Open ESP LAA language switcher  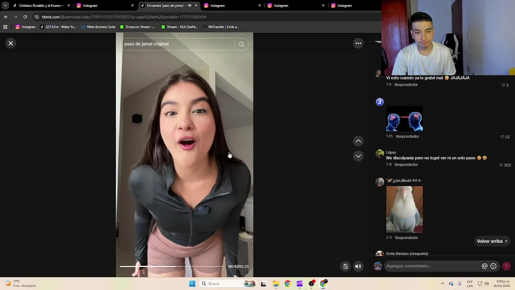(470, 284)
